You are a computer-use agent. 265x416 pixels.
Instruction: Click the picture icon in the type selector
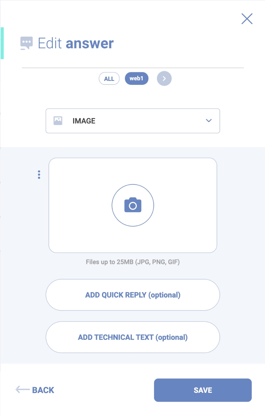click(x=58, y=121)
